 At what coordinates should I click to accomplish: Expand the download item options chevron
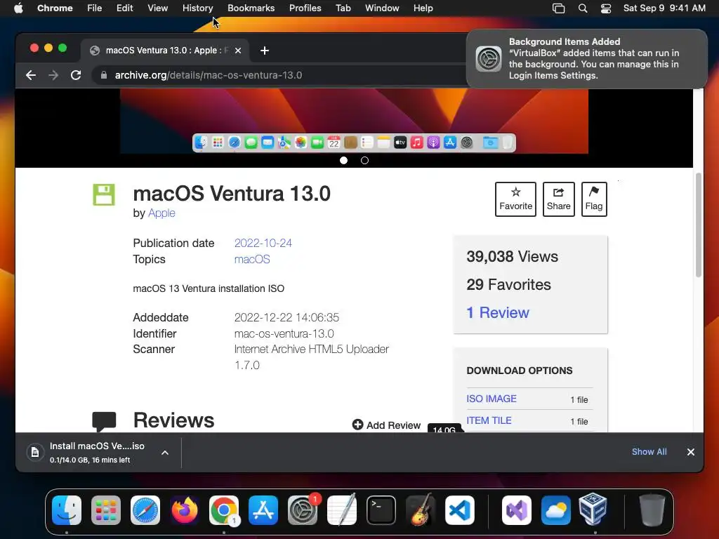165,453
